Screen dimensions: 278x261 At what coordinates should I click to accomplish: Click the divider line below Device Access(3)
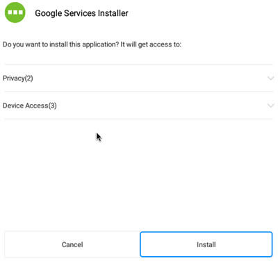138,119
